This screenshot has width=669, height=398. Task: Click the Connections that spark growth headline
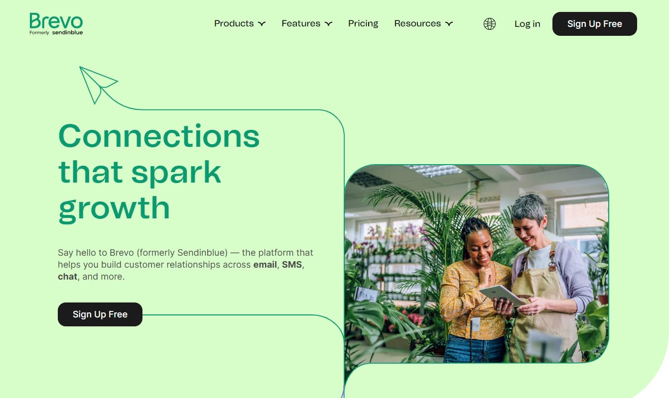point(159,172)
